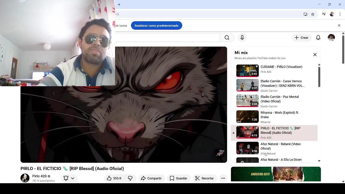Click the Compartir share button
The height and width of the screenshot is (194, 345).
(151, 178)
